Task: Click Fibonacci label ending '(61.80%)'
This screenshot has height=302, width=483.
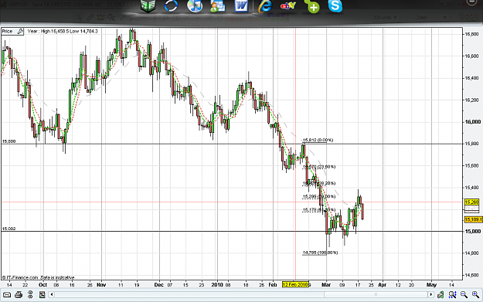Action: [x=319, y=210]
